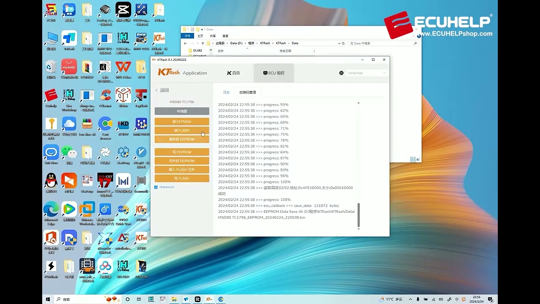Open the 共享 ribbon tab in Explorer
Viewport: 540px width, 304px height.
[213, 36]
